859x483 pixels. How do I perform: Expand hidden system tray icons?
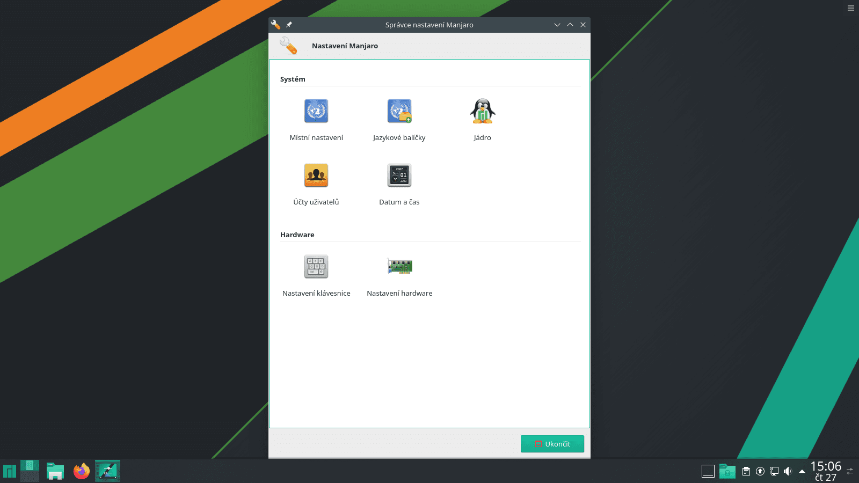802,471
